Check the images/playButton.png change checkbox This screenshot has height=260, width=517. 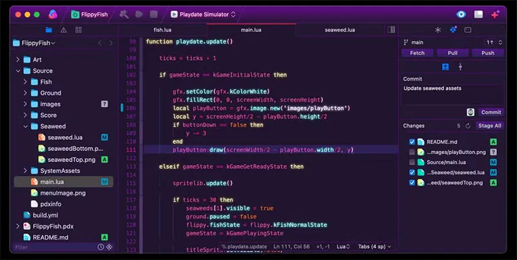(x=412, y=152)
